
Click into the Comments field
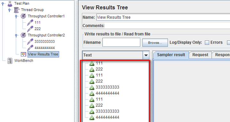167,26
